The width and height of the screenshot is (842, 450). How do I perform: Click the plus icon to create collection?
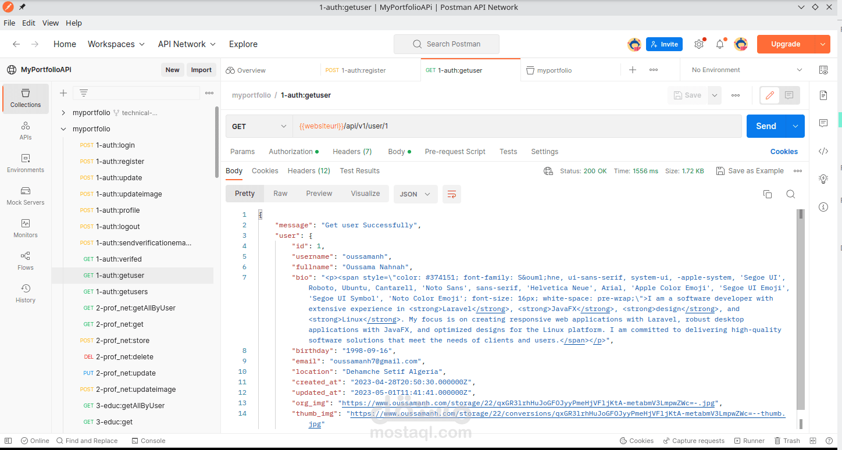coord(63,93)
